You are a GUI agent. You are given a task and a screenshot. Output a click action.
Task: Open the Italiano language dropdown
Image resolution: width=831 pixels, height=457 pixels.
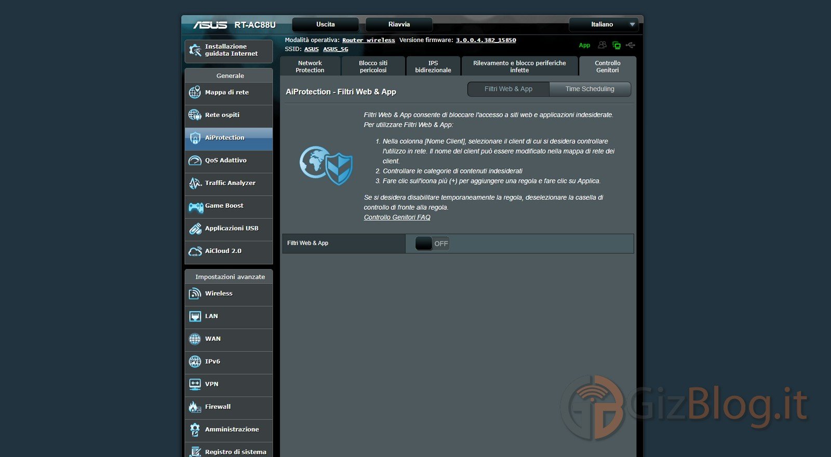603,24
